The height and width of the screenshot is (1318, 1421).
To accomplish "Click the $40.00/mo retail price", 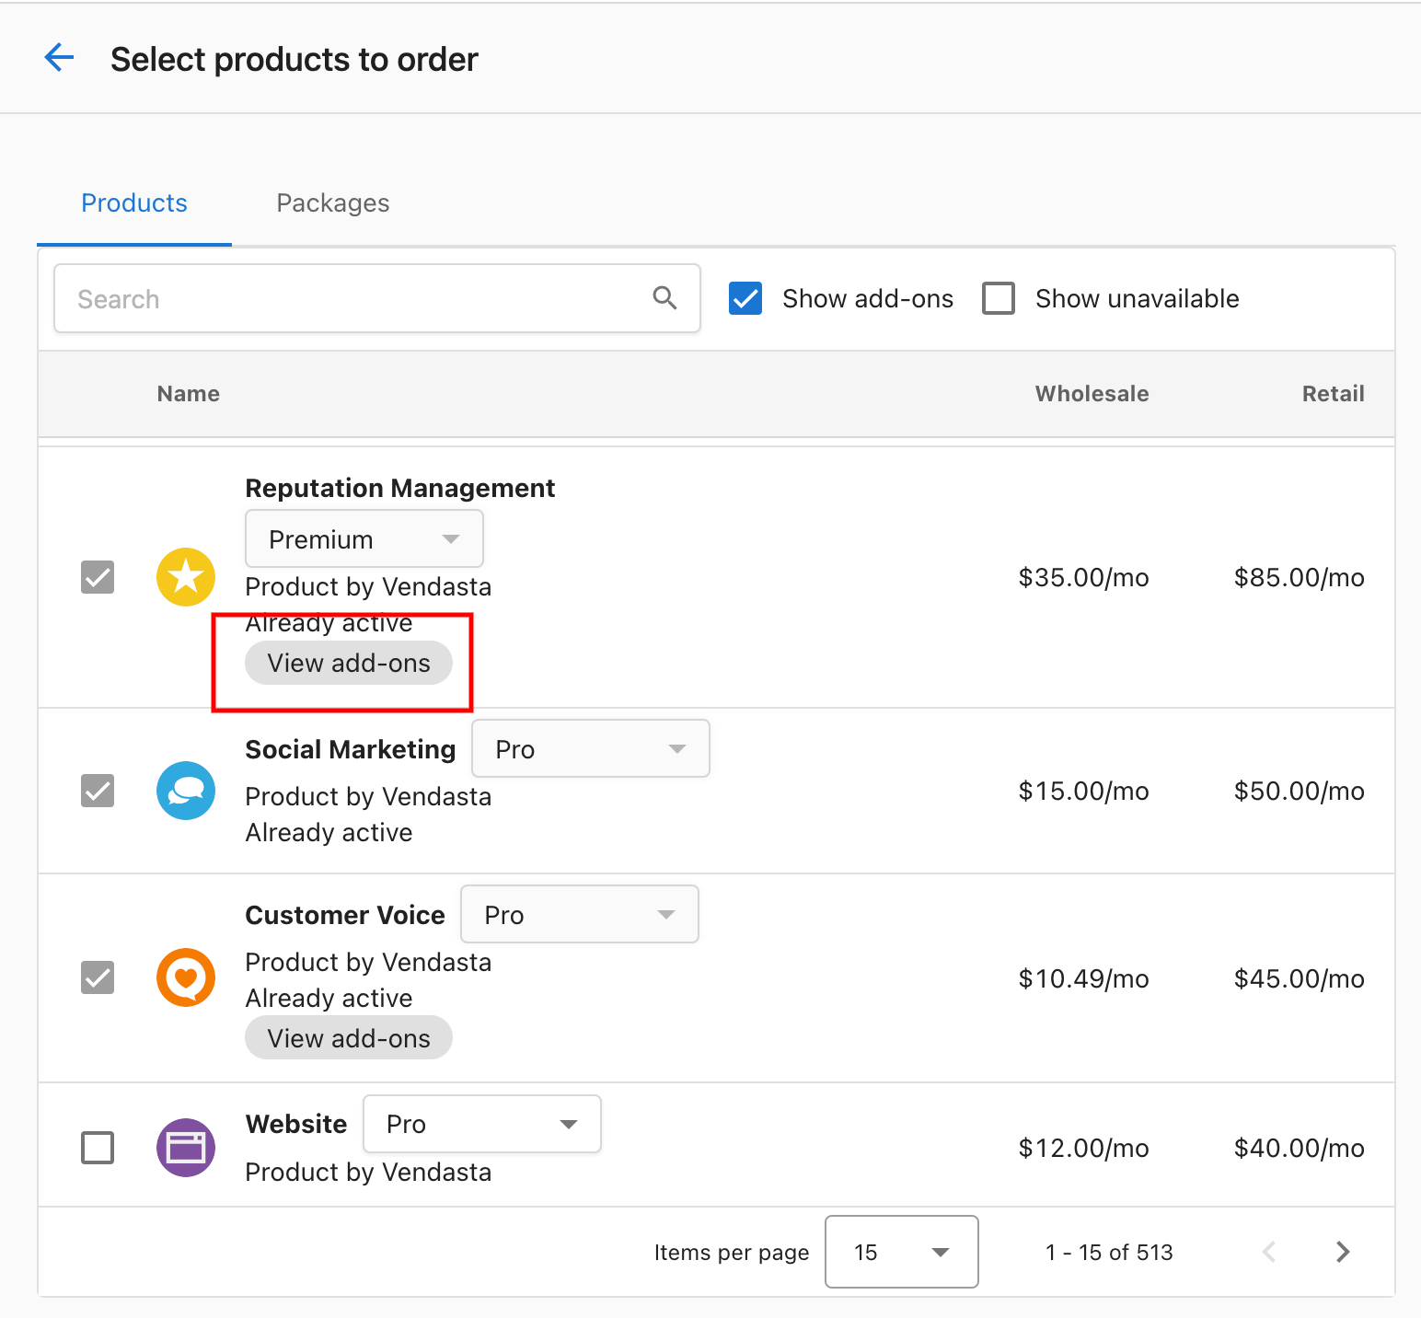I will [x=1300, y=1148].
